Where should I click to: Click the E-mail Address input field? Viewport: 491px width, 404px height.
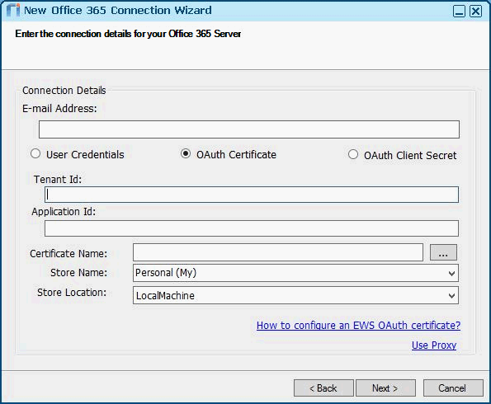[249, 129]
